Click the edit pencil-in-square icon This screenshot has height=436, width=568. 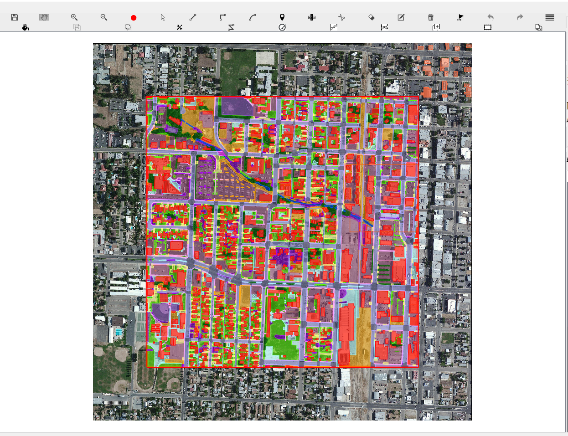coord(401,17)
